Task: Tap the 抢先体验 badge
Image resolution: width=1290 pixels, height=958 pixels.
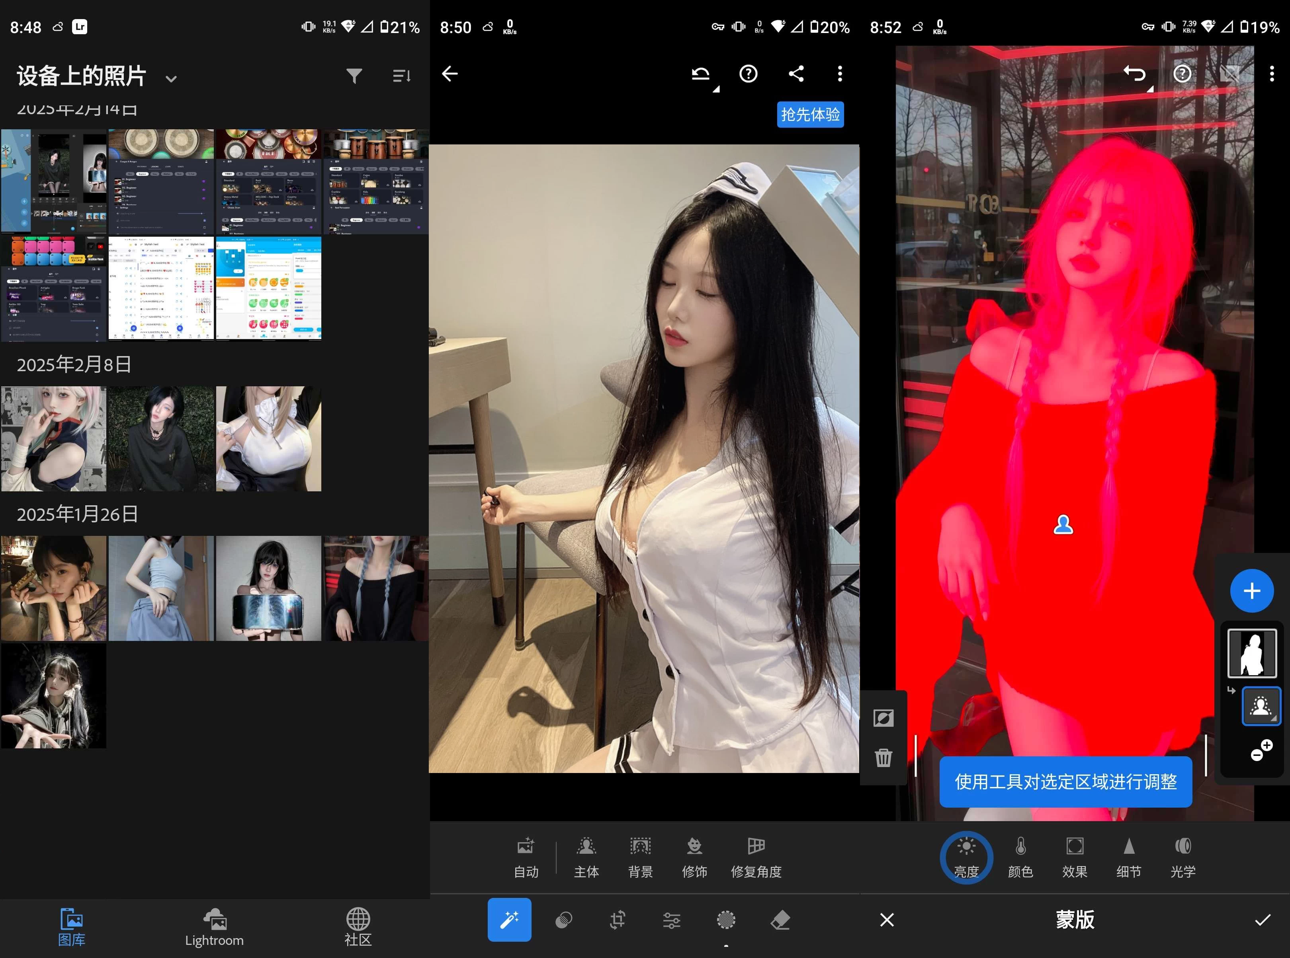Action: tap(810, 114)
